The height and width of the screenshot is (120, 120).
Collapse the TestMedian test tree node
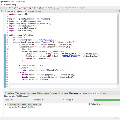[x=5, y=104]
